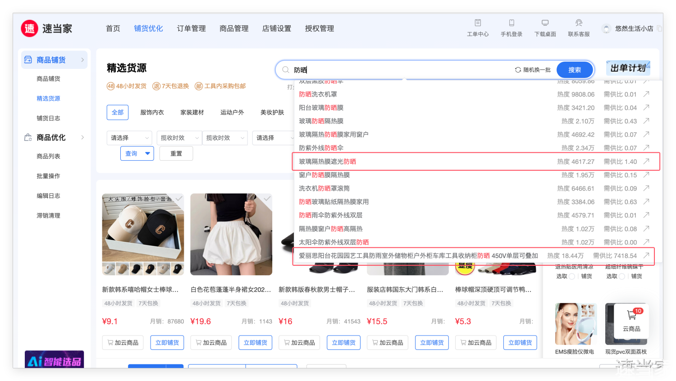The image size is (676, 381).
Task: Open the 工单中心 work order icon
Action: pyautogui.click(x=478, y=23)
